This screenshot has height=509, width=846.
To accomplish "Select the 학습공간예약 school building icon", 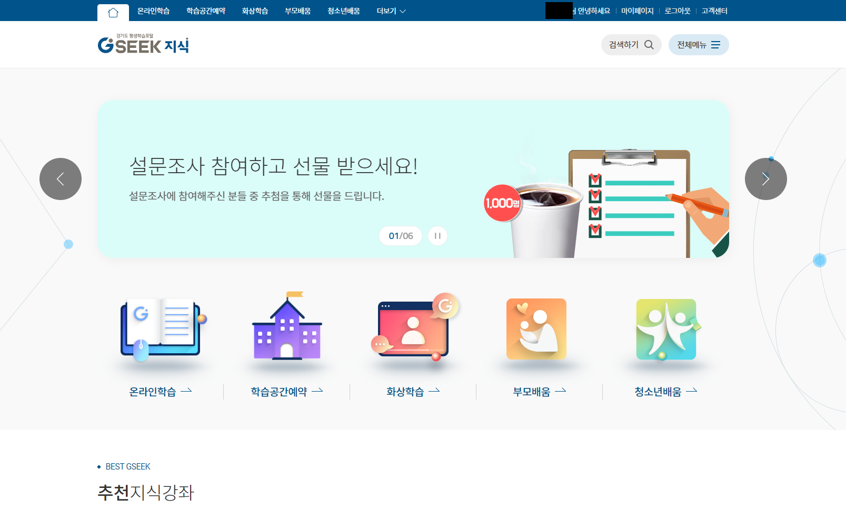I will coord(287,325).
